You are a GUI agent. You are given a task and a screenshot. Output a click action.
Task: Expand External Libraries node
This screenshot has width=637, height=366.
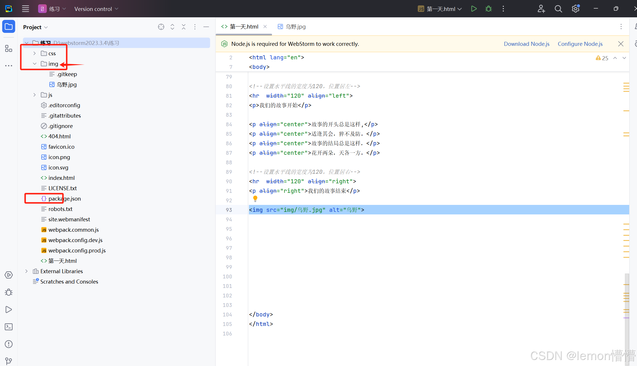[27, 271]
